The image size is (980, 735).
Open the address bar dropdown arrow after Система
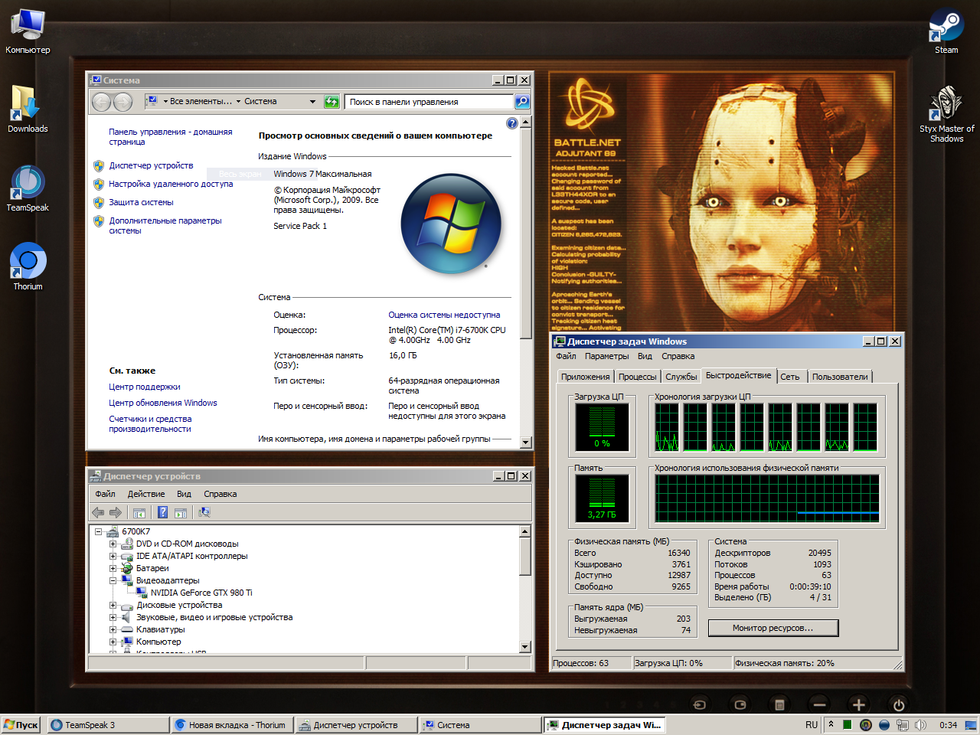[x=312, y=101]
